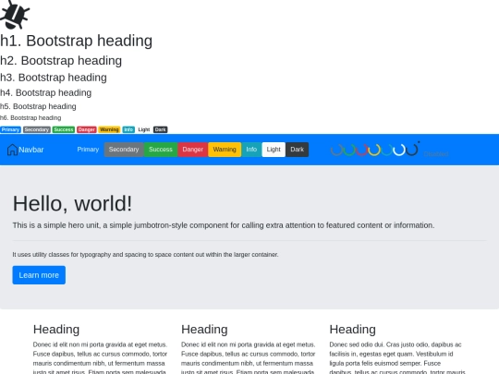Click the yellow Warning badge
Screen dimensions: 499x374
[109, 130]
